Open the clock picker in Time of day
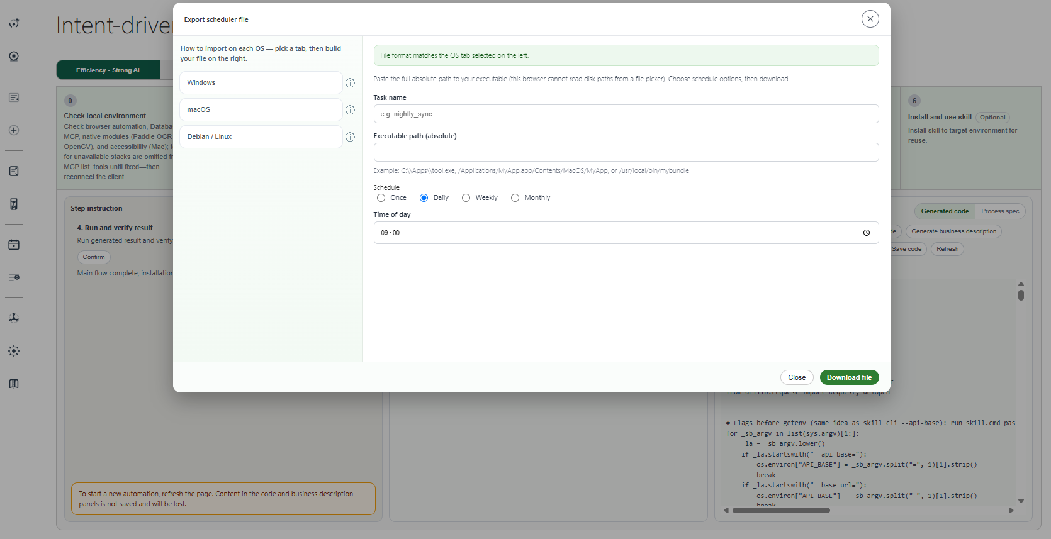 [867, 233]
